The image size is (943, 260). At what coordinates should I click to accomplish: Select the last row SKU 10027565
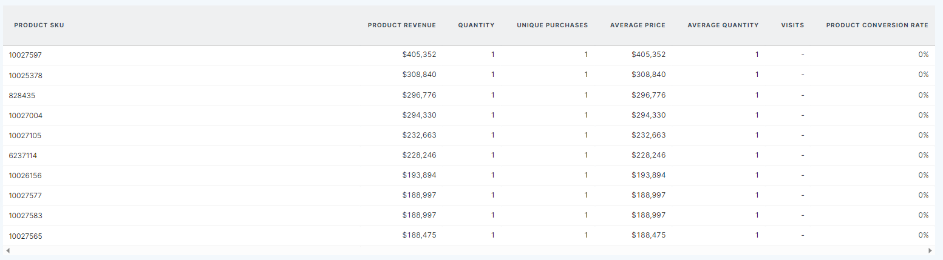pyautogui.click(x=26, y=236)
